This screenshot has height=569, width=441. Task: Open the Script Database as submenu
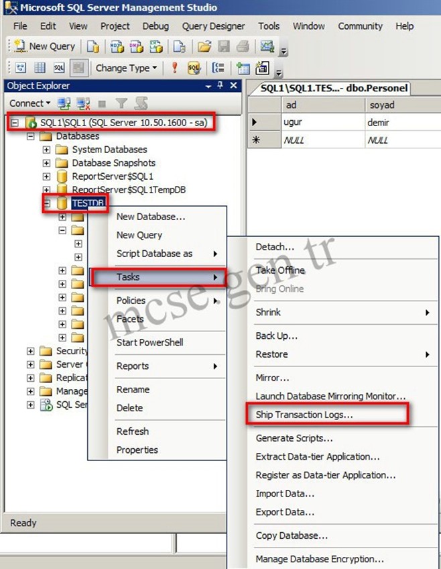click(x=157, y=254)
